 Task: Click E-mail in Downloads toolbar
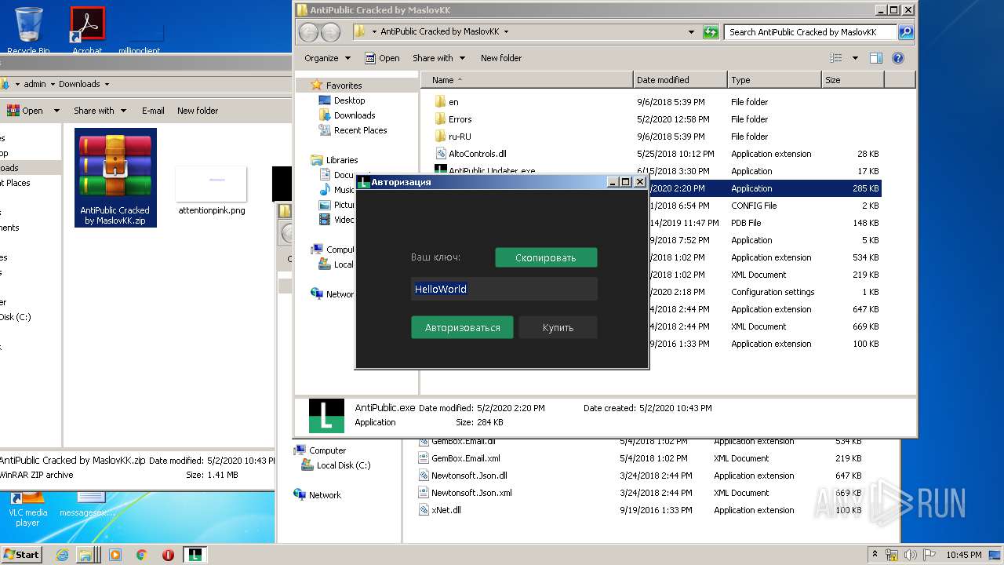pos(153,111)
